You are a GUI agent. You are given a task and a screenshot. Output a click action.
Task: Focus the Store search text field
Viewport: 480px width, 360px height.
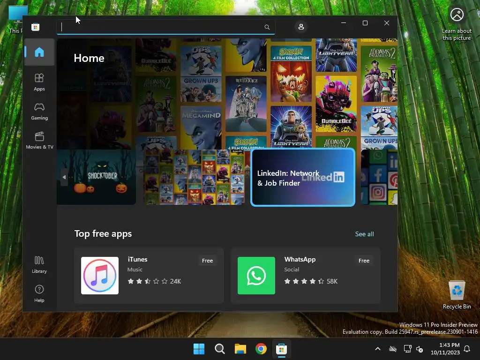coord(165,27)
